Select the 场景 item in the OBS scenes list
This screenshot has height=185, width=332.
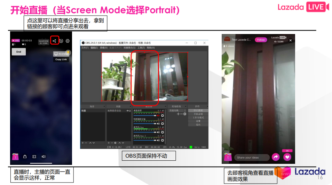coord(93,111)
